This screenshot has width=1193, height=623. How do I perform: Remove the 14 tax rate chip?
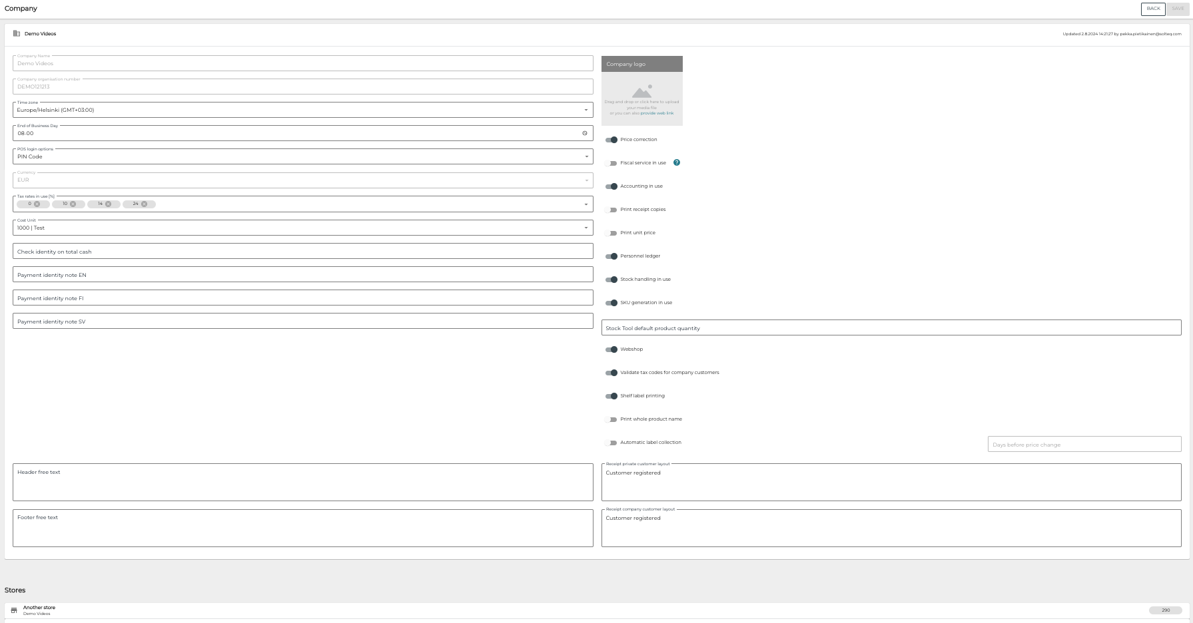click(x=109, y=204)
